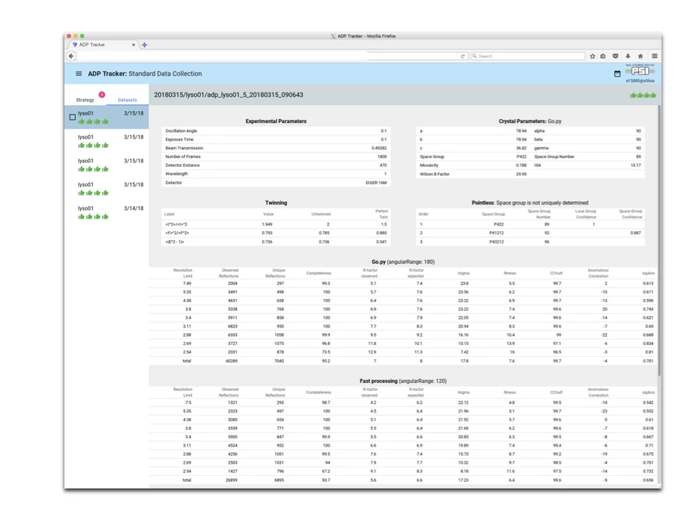The width and height of the screenshot is (685, 514).
Task: Click the user id e15880@x06sa
Action: [640, 81]
